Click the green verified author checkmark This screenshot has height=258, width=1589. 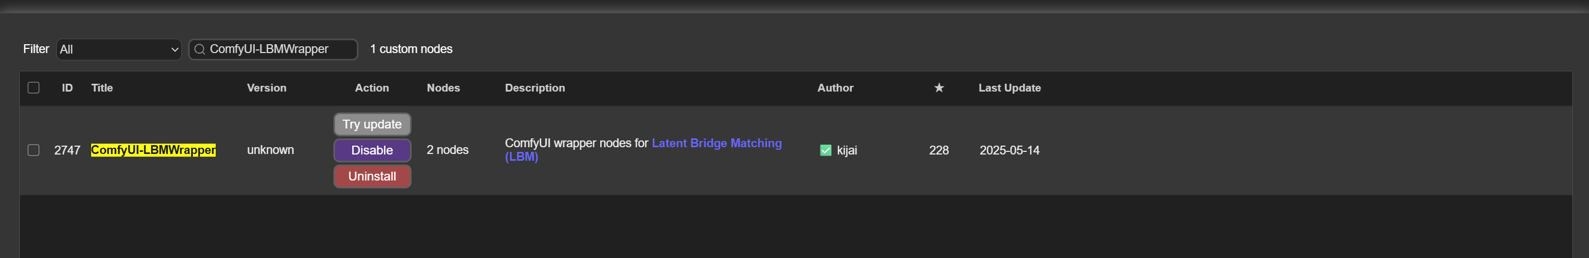point(825,150)
